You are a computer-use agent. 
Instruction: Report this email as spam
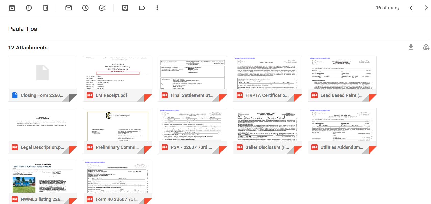(x=29, y=8)
